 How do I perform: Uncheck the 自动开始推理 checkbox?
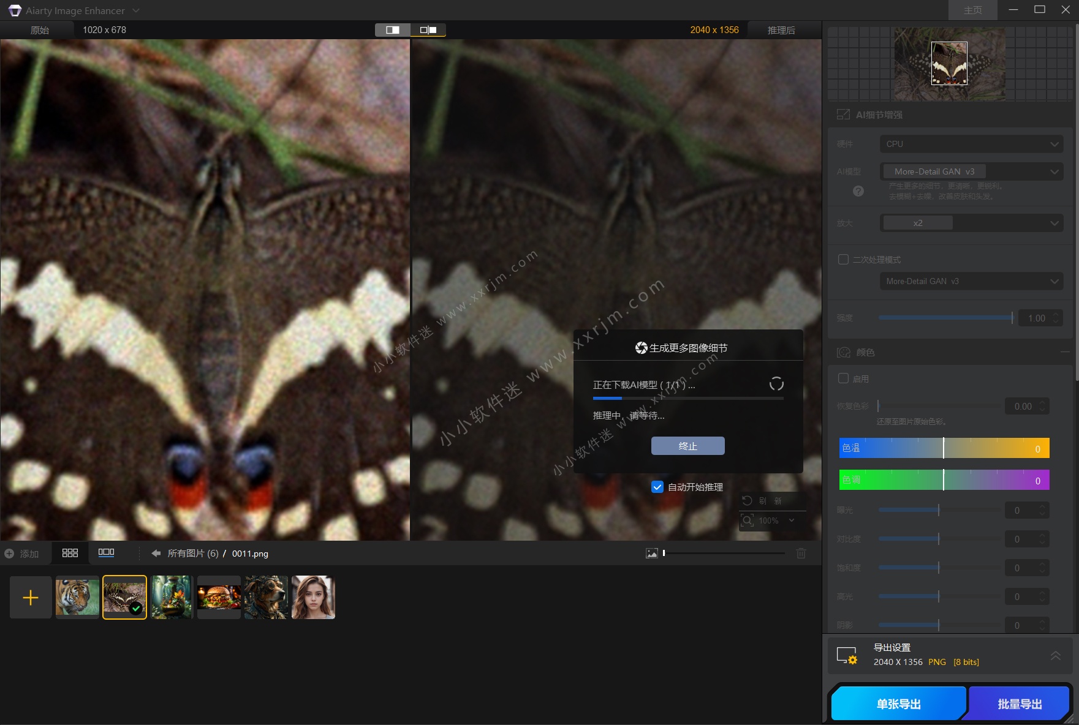(x=657, y=487)
